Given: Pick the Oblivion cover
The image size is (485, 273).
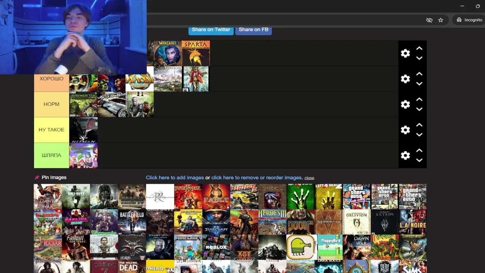Looking at the screenshot, I should tap(357, 222).
